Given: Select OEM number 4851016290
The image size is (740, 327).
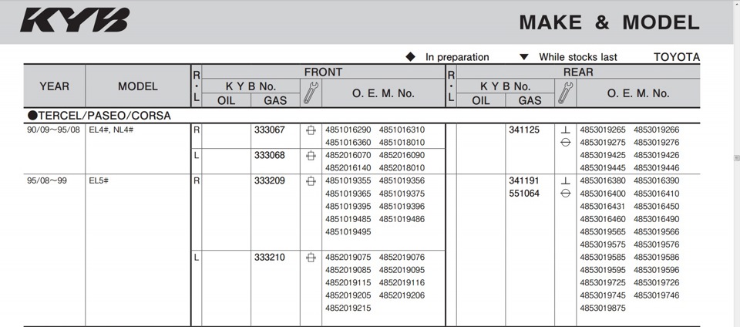Looking at the screenshot, I should [x=348, y=130].
